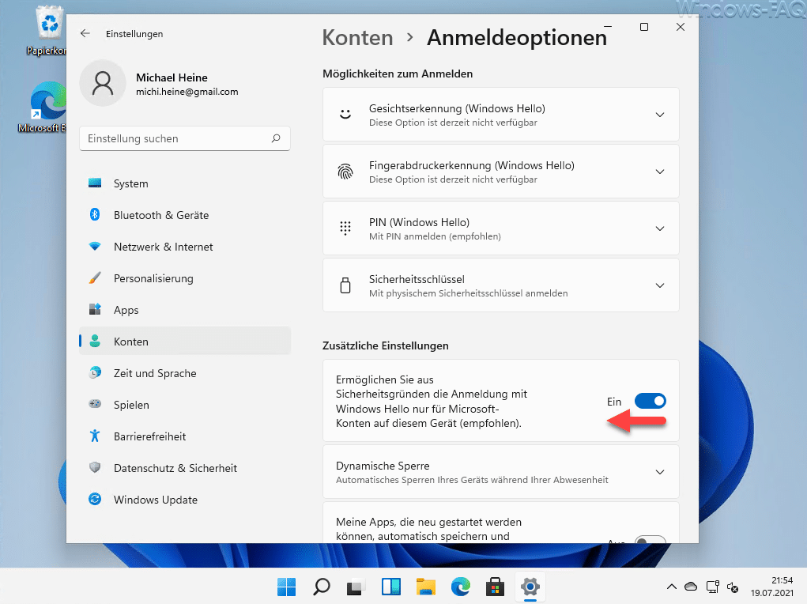
Task: Click the Gesichtserkennung smiley icon
Action: tap(345, 115)
